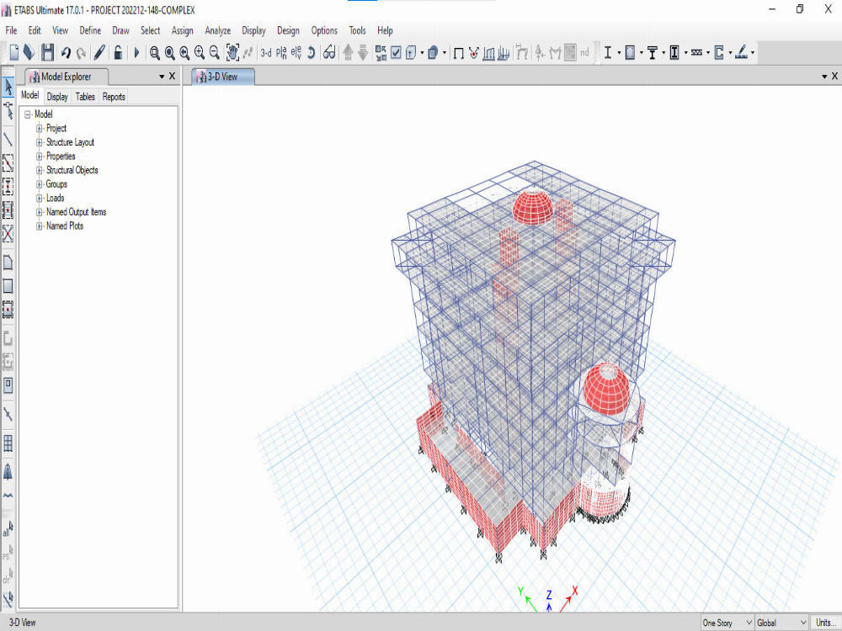This screenshot has width=842, height=631.
Task: Click the Run Analysis arrow icon
Action: [x=137, y=51]
